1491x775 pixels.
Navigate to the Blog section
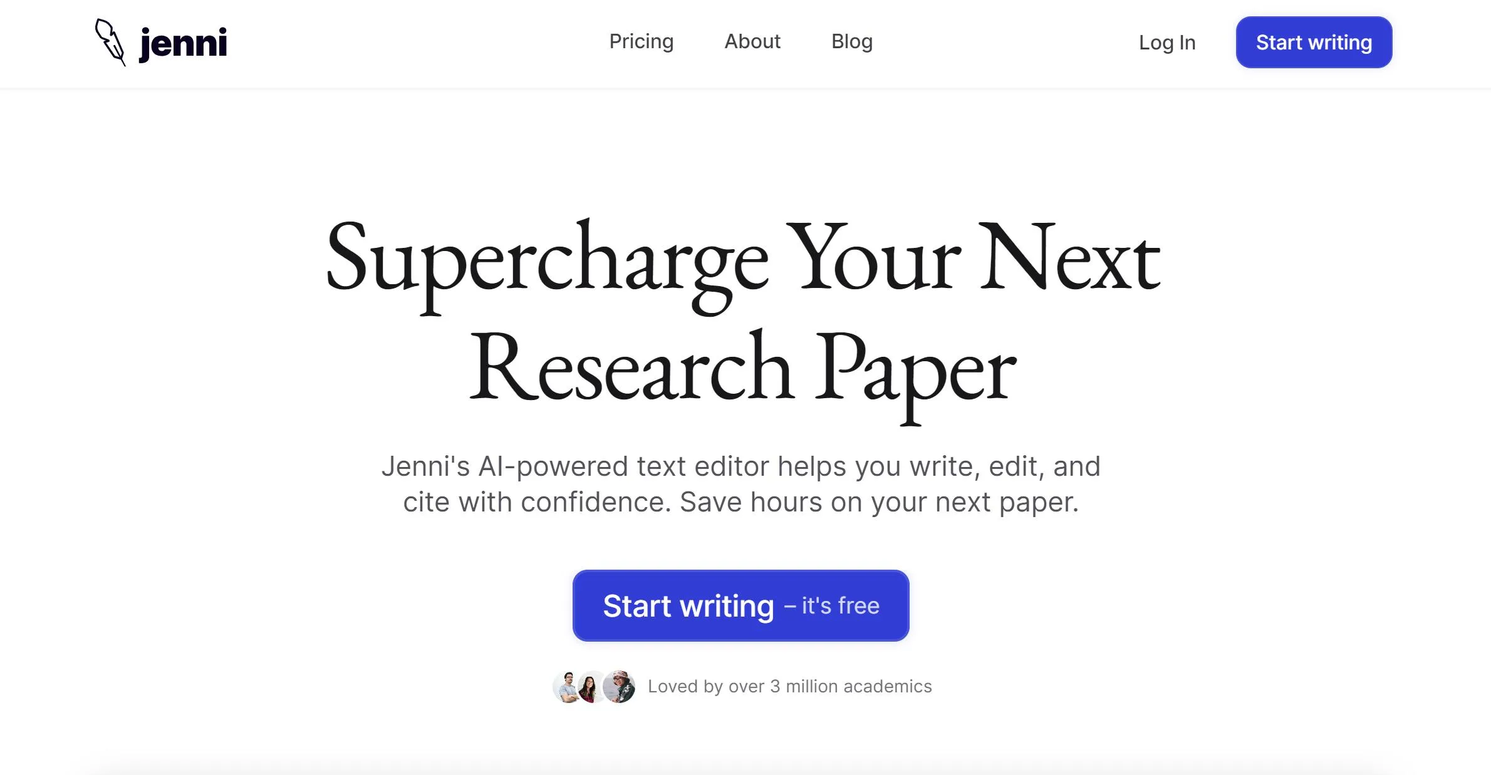click(852, 41)
